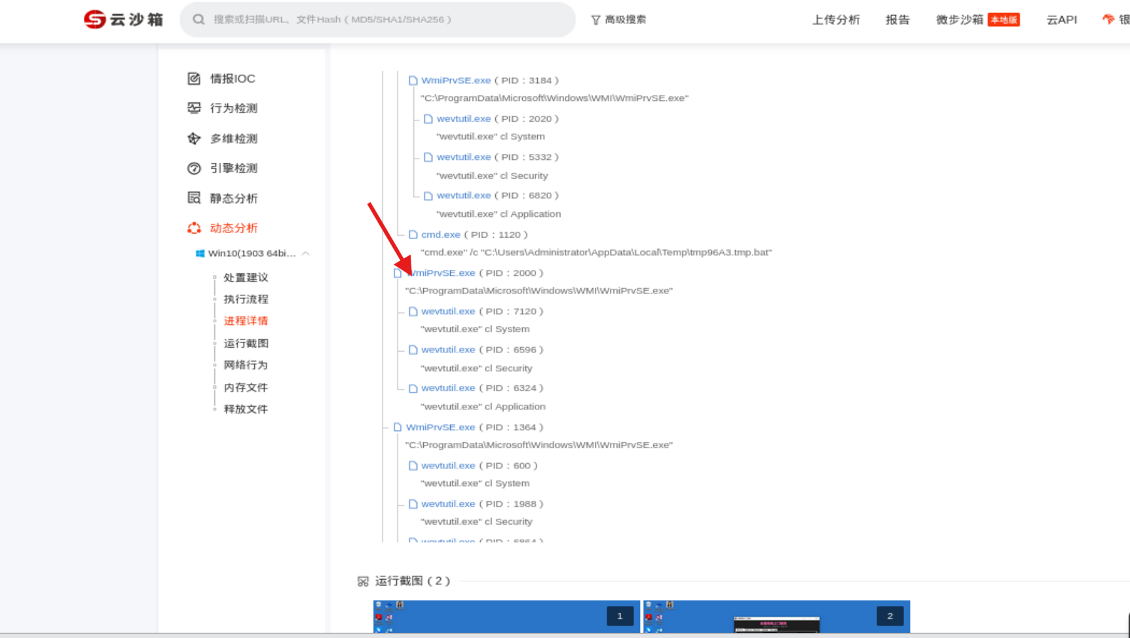Click the search magnifier icon
Screen dimensions: 1130x638
198,20
